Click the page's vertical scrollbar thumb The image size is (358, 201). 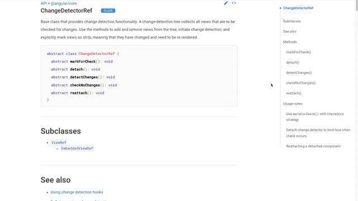[x=357, y=5]
